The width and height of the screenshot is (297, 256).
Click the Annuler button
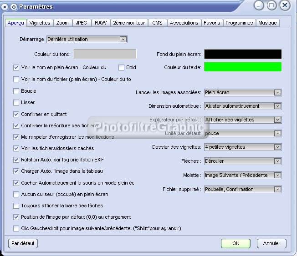[271, 243]
